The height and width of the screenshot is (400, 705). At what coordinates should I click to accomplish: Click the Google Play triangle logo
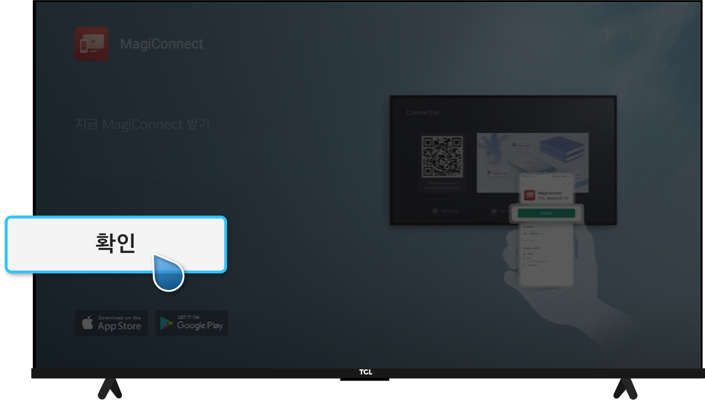[166, 323]
